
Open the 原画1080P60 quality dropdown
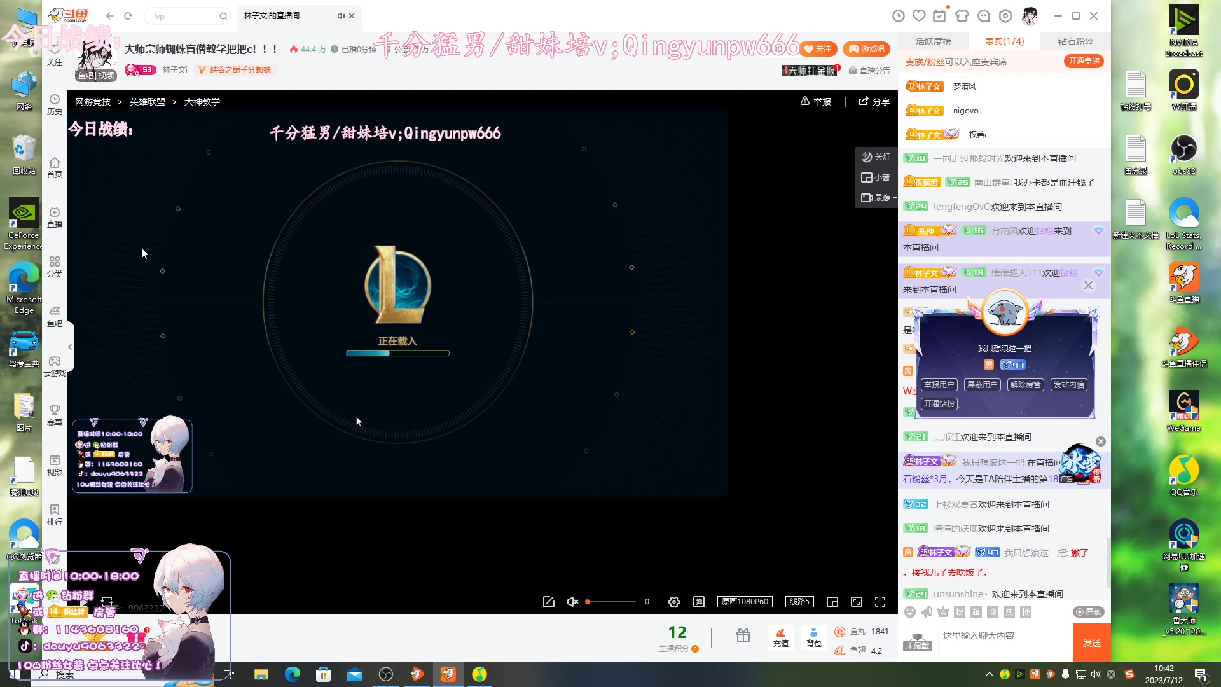(x=745, y=601)
